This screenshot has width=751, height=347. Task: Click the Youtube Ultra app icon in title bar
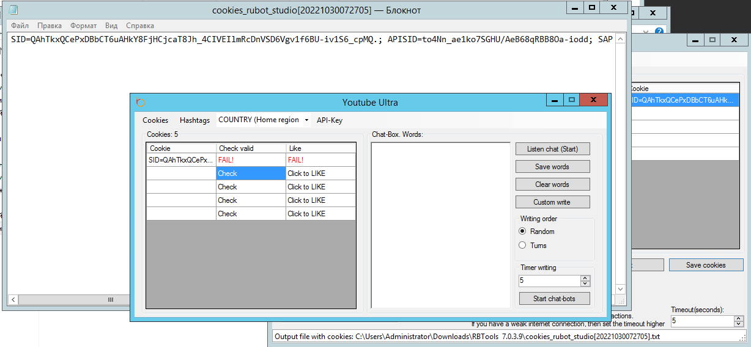141,103
